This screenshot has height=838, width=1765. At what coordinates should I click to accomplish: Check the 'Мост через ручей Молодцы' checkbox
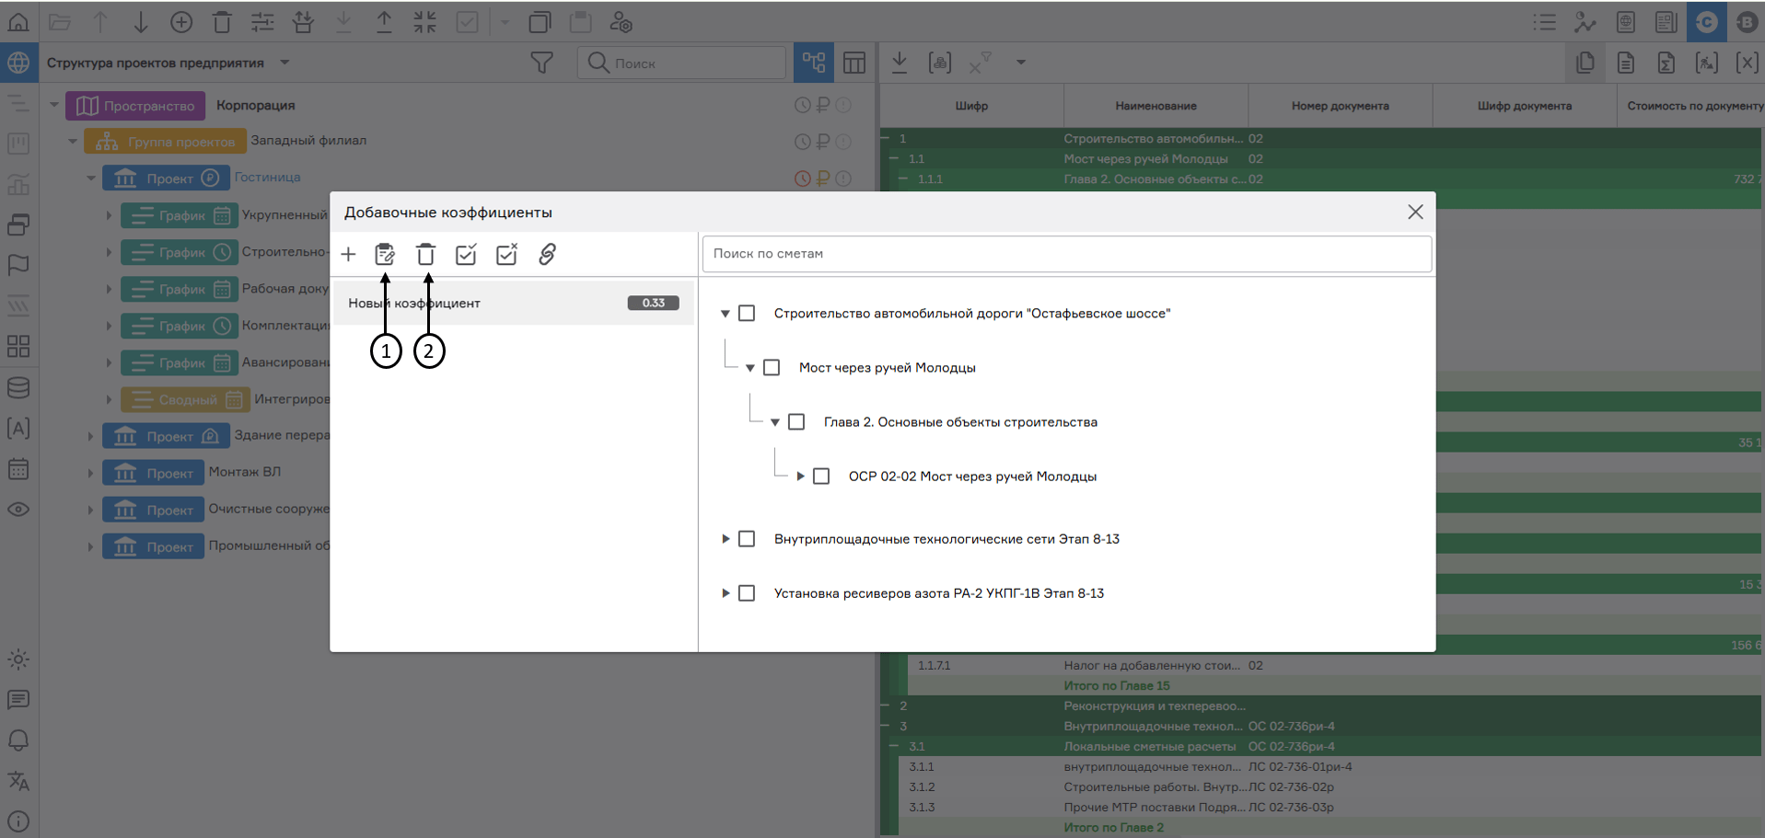(x=772, y=368)
